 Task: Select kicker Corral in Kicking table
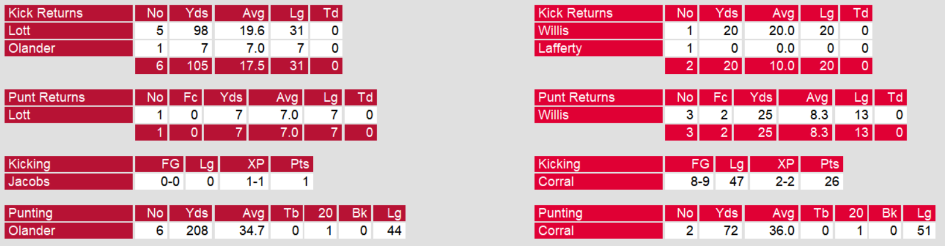(556, 182)
